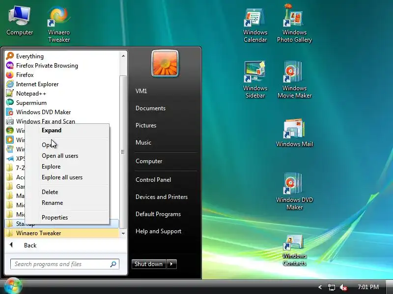Open Computer from the Start menu
The height and width of the screenshot is (294, 393).
click(x=166, y=161)
